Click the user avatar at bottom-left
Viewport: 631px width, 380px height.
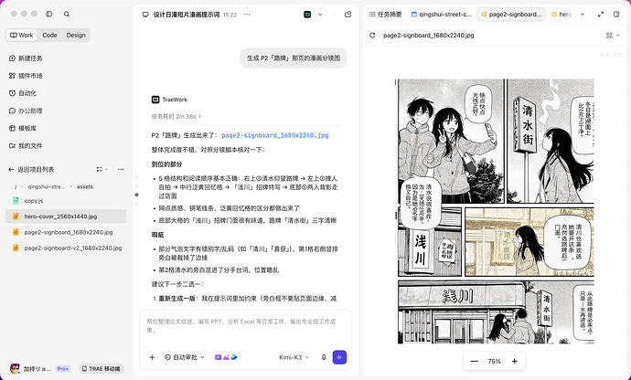pos(15,368)
